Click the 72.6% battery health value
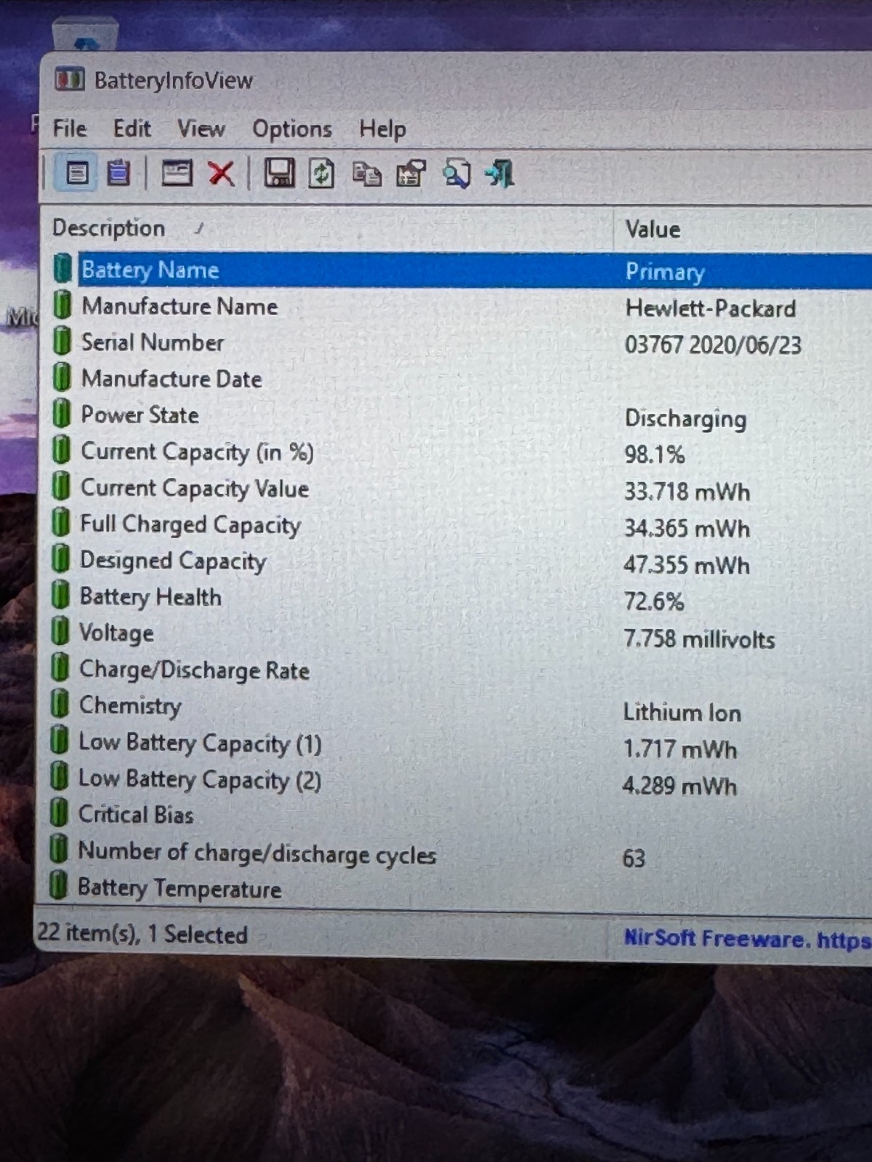 (x=653, y=602)
